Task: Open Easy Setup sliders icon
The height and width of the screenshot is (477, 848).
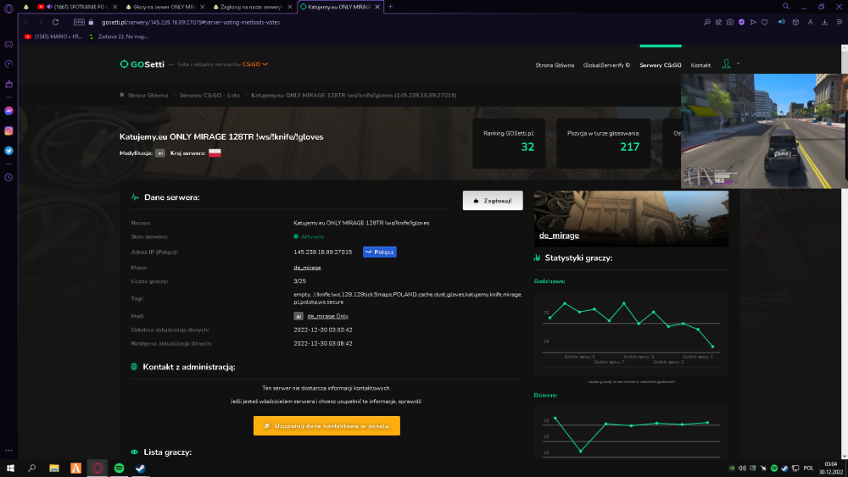Action: point(840,22)
